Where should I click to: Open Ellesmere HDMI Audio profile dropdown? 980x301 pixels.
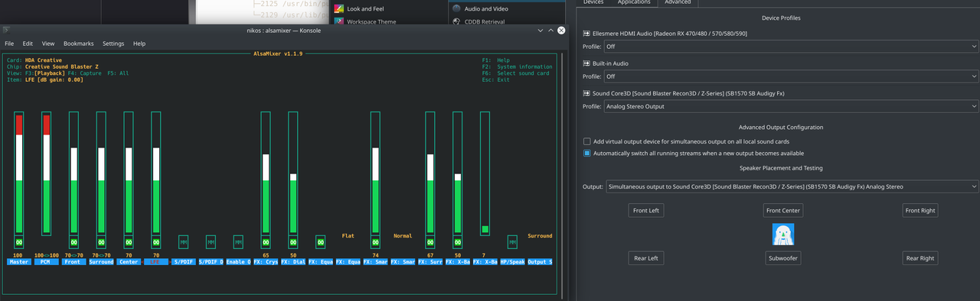792,47
